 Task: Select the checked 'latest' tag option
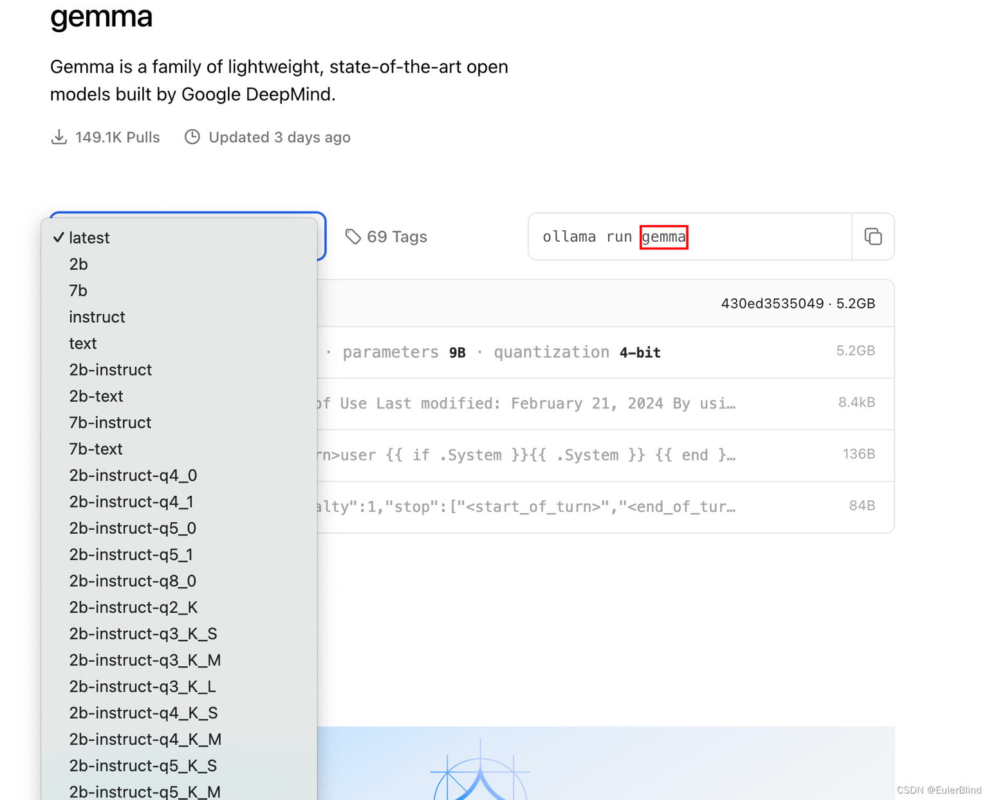[x=179, y=237]
